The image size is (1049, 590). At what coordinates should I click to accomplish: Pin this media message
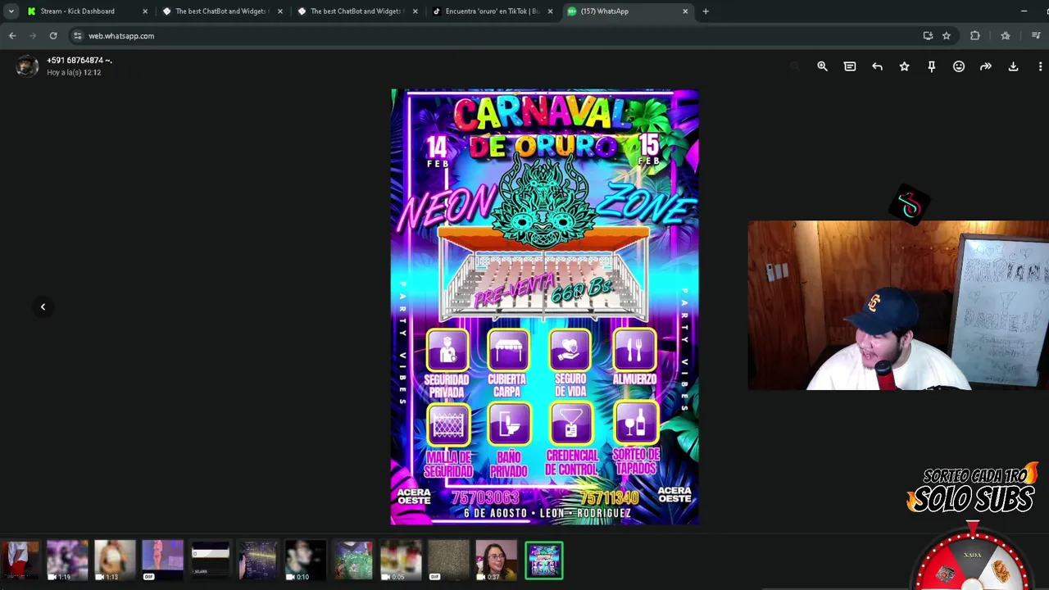[931, 66]
